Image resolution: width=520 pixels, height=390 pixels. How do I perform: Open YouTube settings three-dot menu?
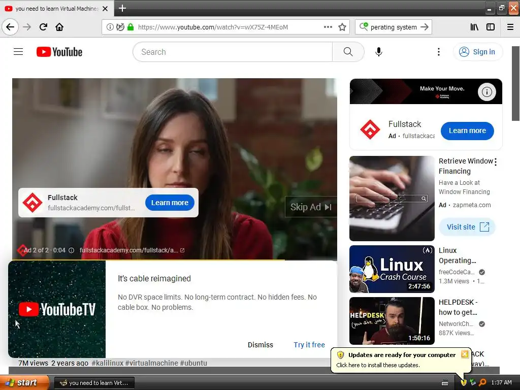[439, 52]
